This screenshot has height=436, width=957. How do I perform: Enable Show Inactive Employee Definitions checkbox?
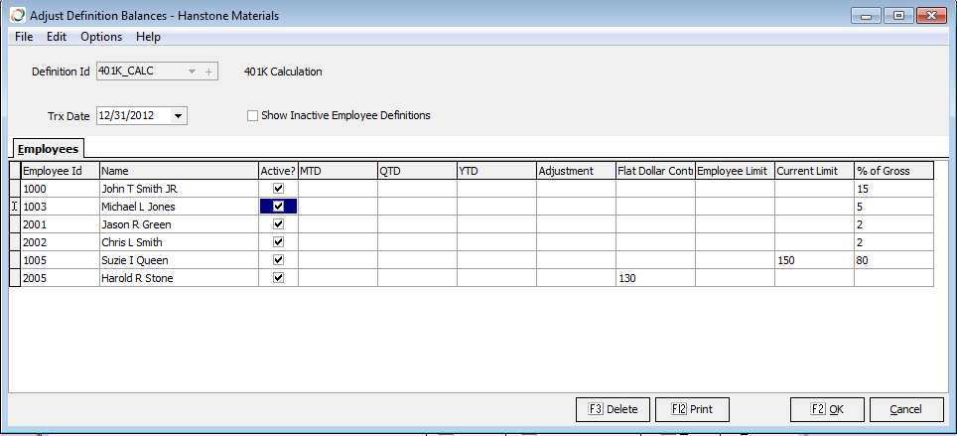click(253, 116)
